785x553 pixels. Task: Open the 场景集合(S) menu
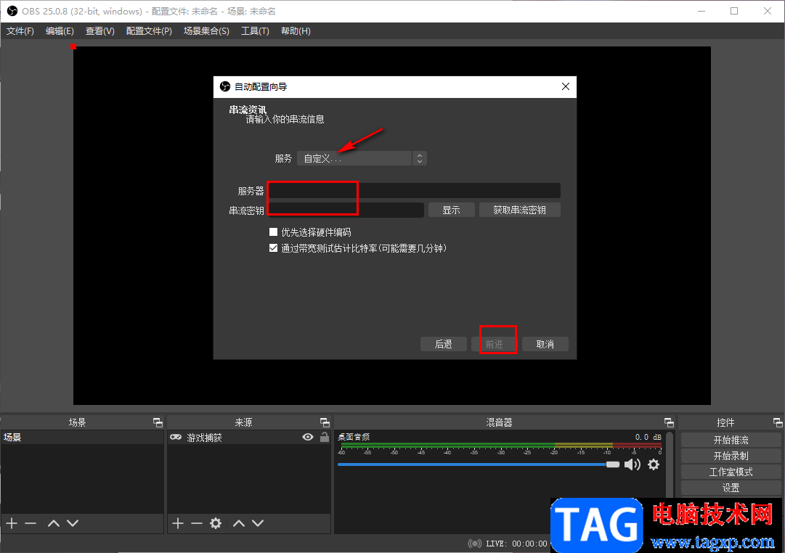pyautogui.click(x=206, y=31)
